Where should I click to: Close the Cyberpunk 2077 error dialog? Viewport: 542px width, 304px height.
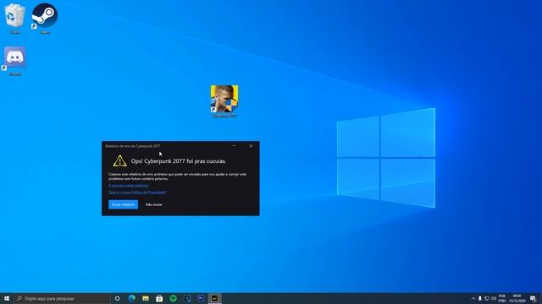coord(251,146)
